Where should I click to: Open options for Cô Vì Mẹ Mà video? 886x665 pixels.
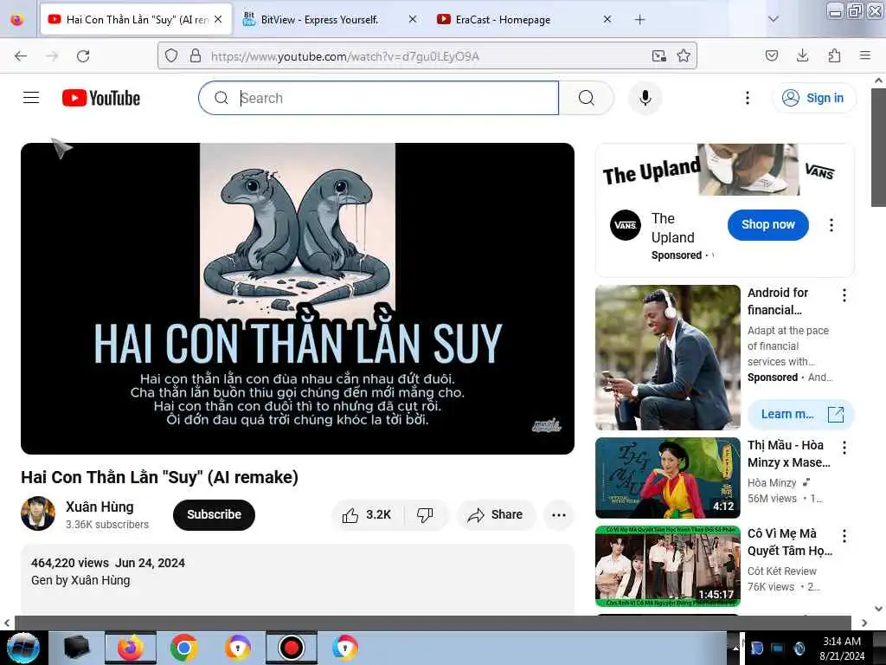coord(844,536)
